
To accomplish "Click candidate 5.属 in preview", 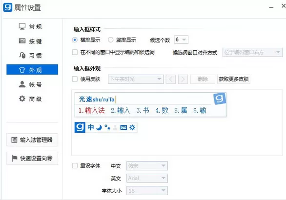I will (181, 110).
